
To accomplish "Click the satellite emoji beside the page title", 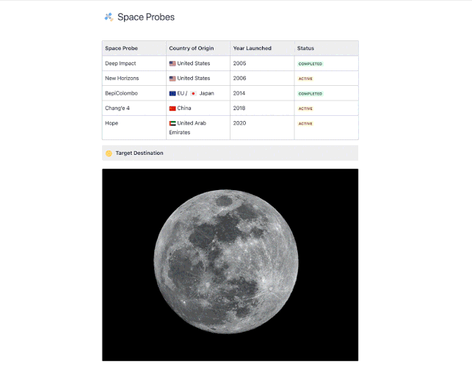I will 109,17.
